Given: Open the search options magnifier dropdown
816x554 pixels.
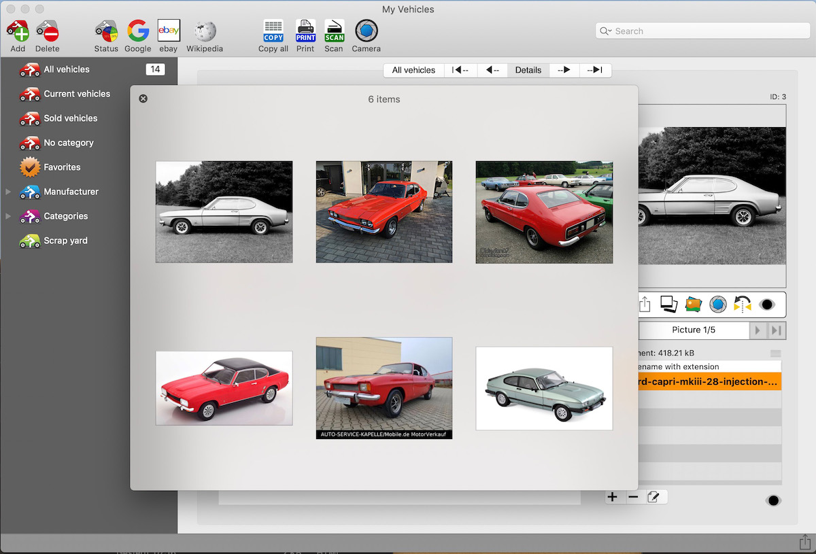Looking at the screenshot, I should click(x=605, y=31).
